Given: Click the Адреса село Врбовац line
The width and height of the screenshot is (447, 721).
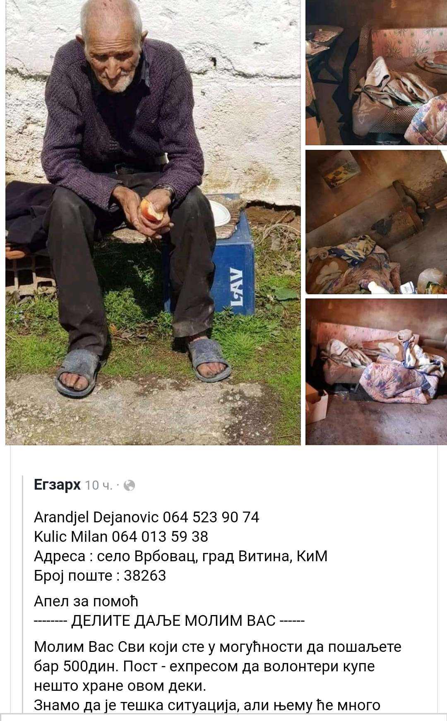Looking at the screenshot, I should [180, 556].
